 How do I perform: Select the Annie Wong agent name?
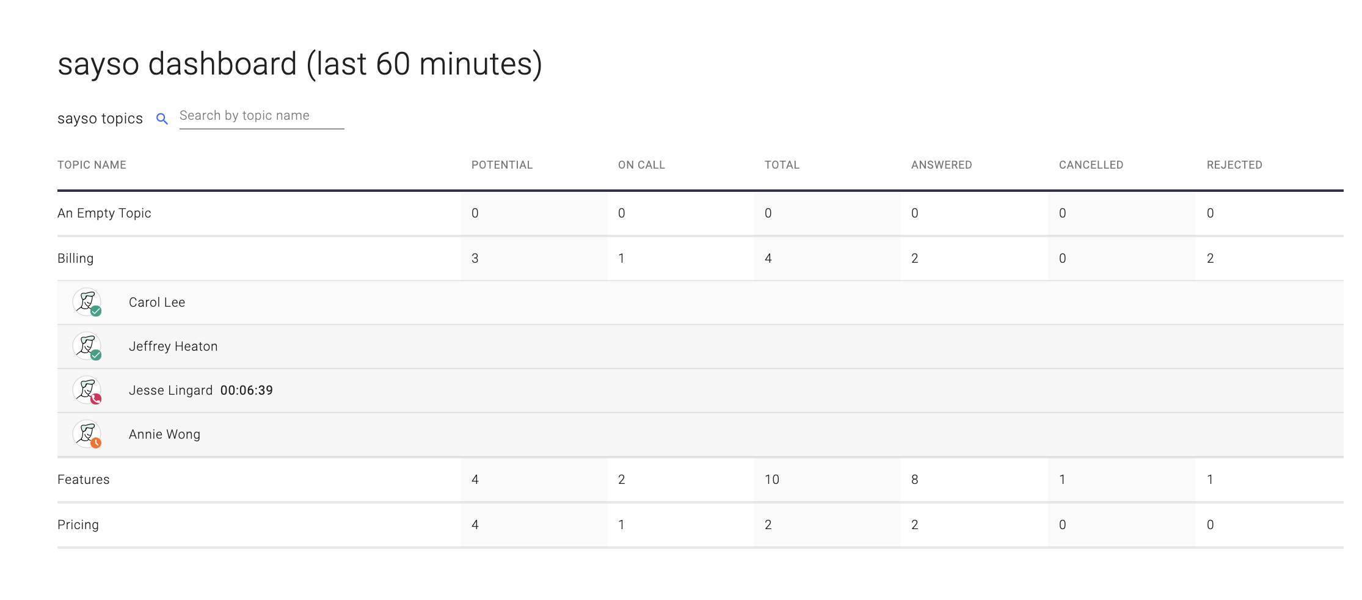164,434
